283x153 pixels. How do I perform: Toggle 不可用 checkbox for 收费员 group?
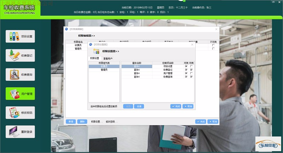pyautogui.click(x=213, y=45)
